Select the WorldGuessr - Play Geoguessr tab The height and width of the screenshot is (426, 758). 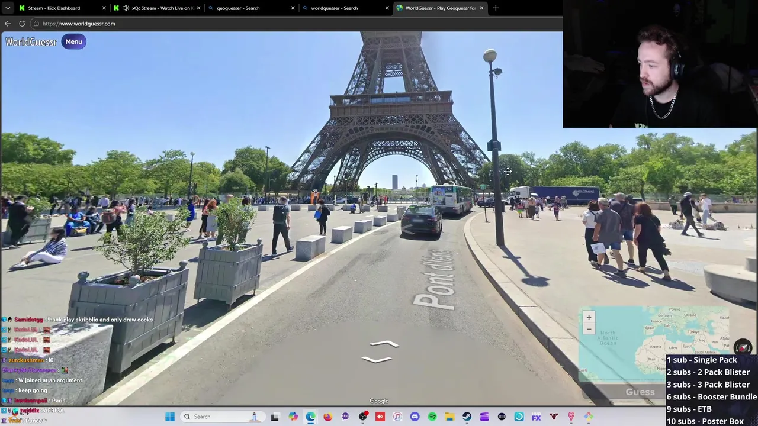(439, 8)
